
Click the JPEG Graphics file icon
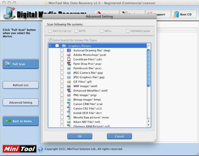coord(69,77)
